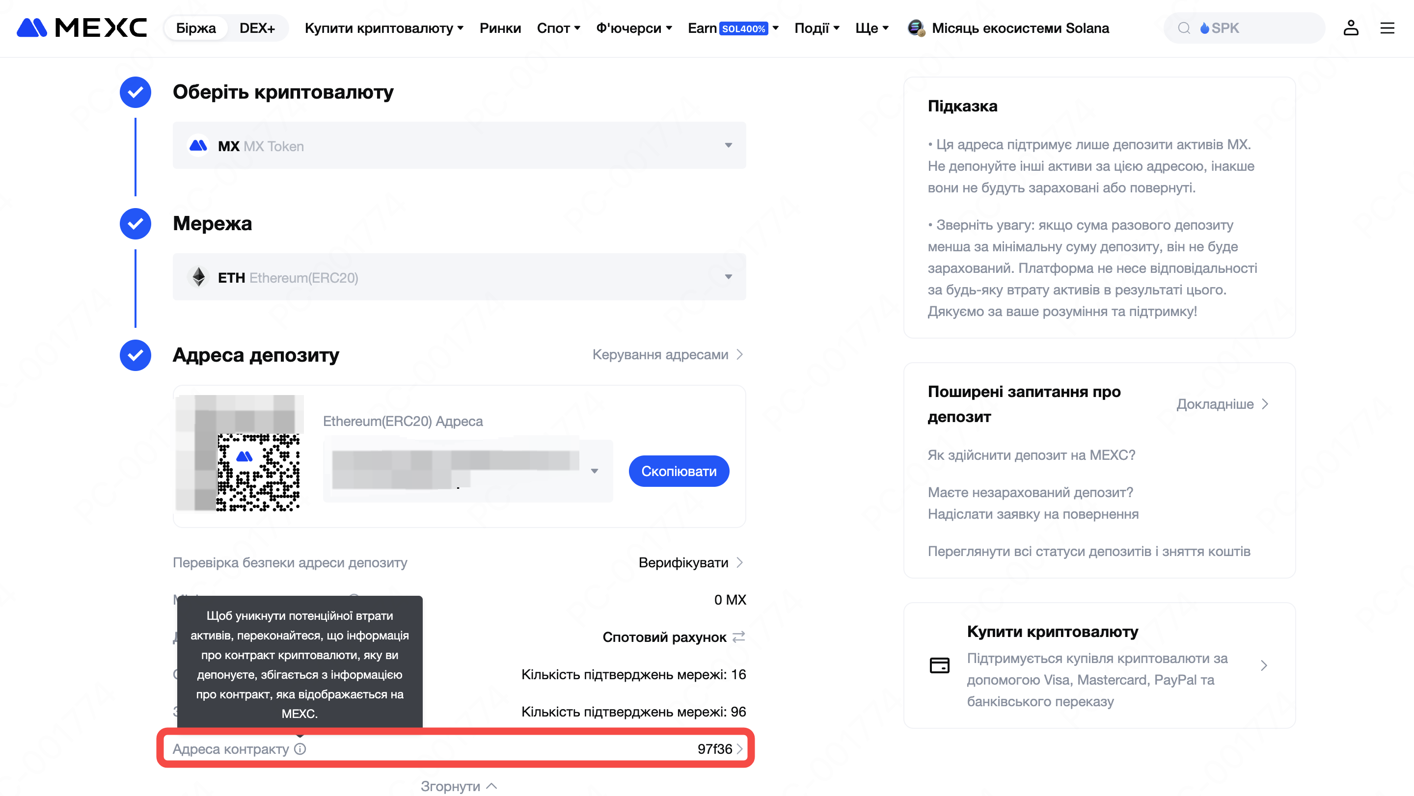The height and width of the screenshot is (796, 1414).
Task: Click the search magnifier icon
Action: click(1184, 28)
